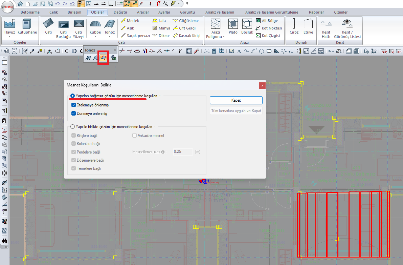Choose the Lata tool

point(159,21)
